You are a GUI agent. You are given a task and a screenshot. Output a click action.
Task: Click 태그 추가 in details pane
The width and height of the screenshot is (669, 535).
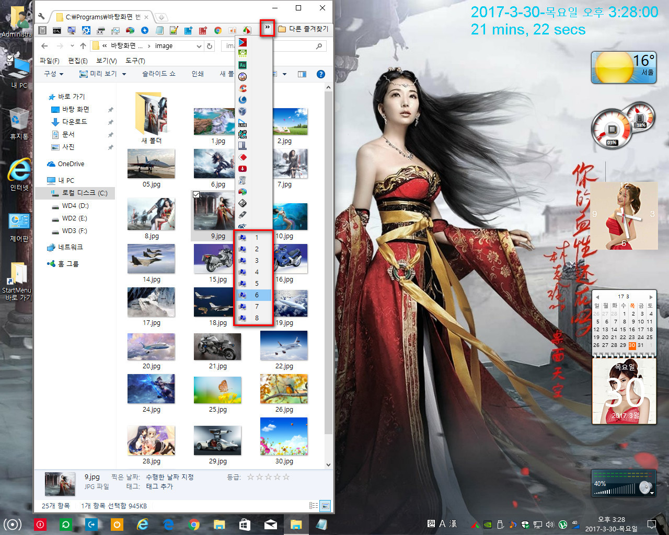[159, 486]
